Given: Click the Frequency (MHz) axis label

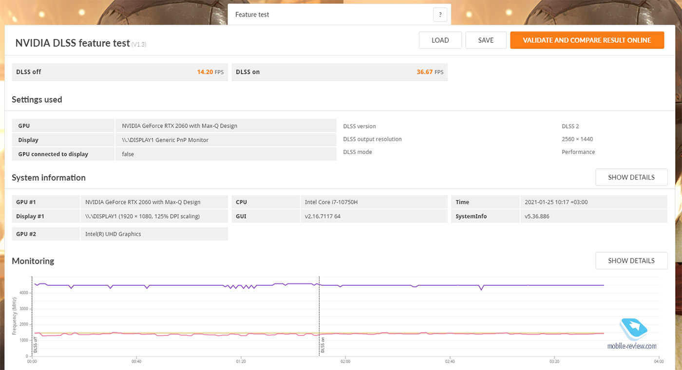Looking at the screenshot, I should [x=14, y=315].
